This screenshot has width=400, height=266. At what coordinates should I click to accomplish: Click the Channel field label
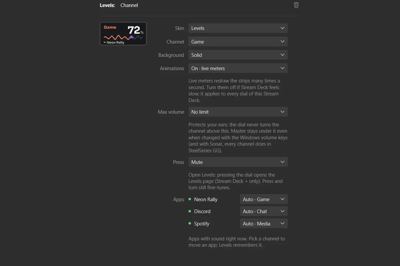[x=175, y=42]
